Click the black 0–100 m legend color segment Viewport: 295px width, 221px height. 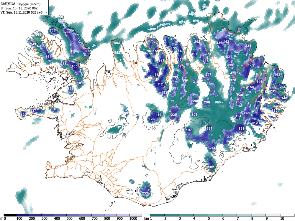(10, 215)
